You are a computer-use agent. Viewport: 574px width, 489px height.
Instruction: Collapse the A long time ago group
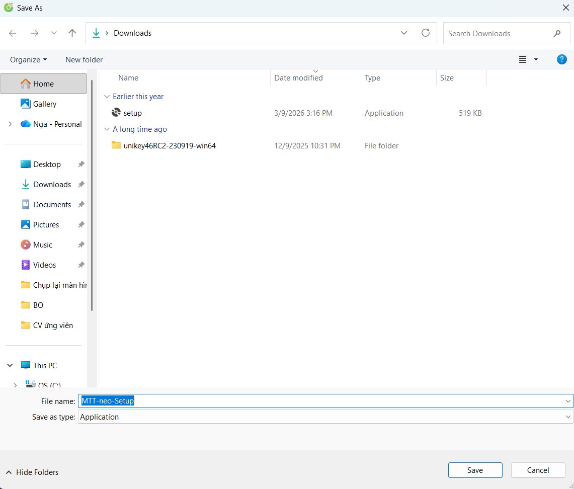(x=107, y=129)
